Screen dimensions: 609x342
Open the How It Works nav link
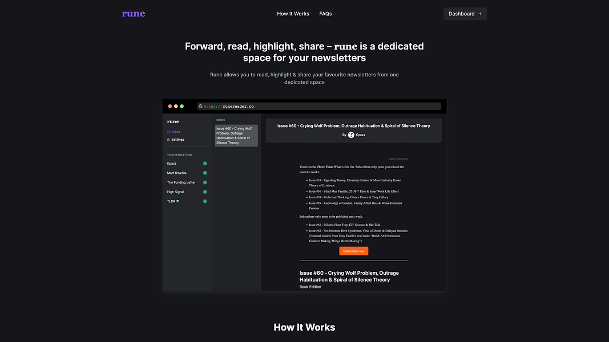point(293,14)
